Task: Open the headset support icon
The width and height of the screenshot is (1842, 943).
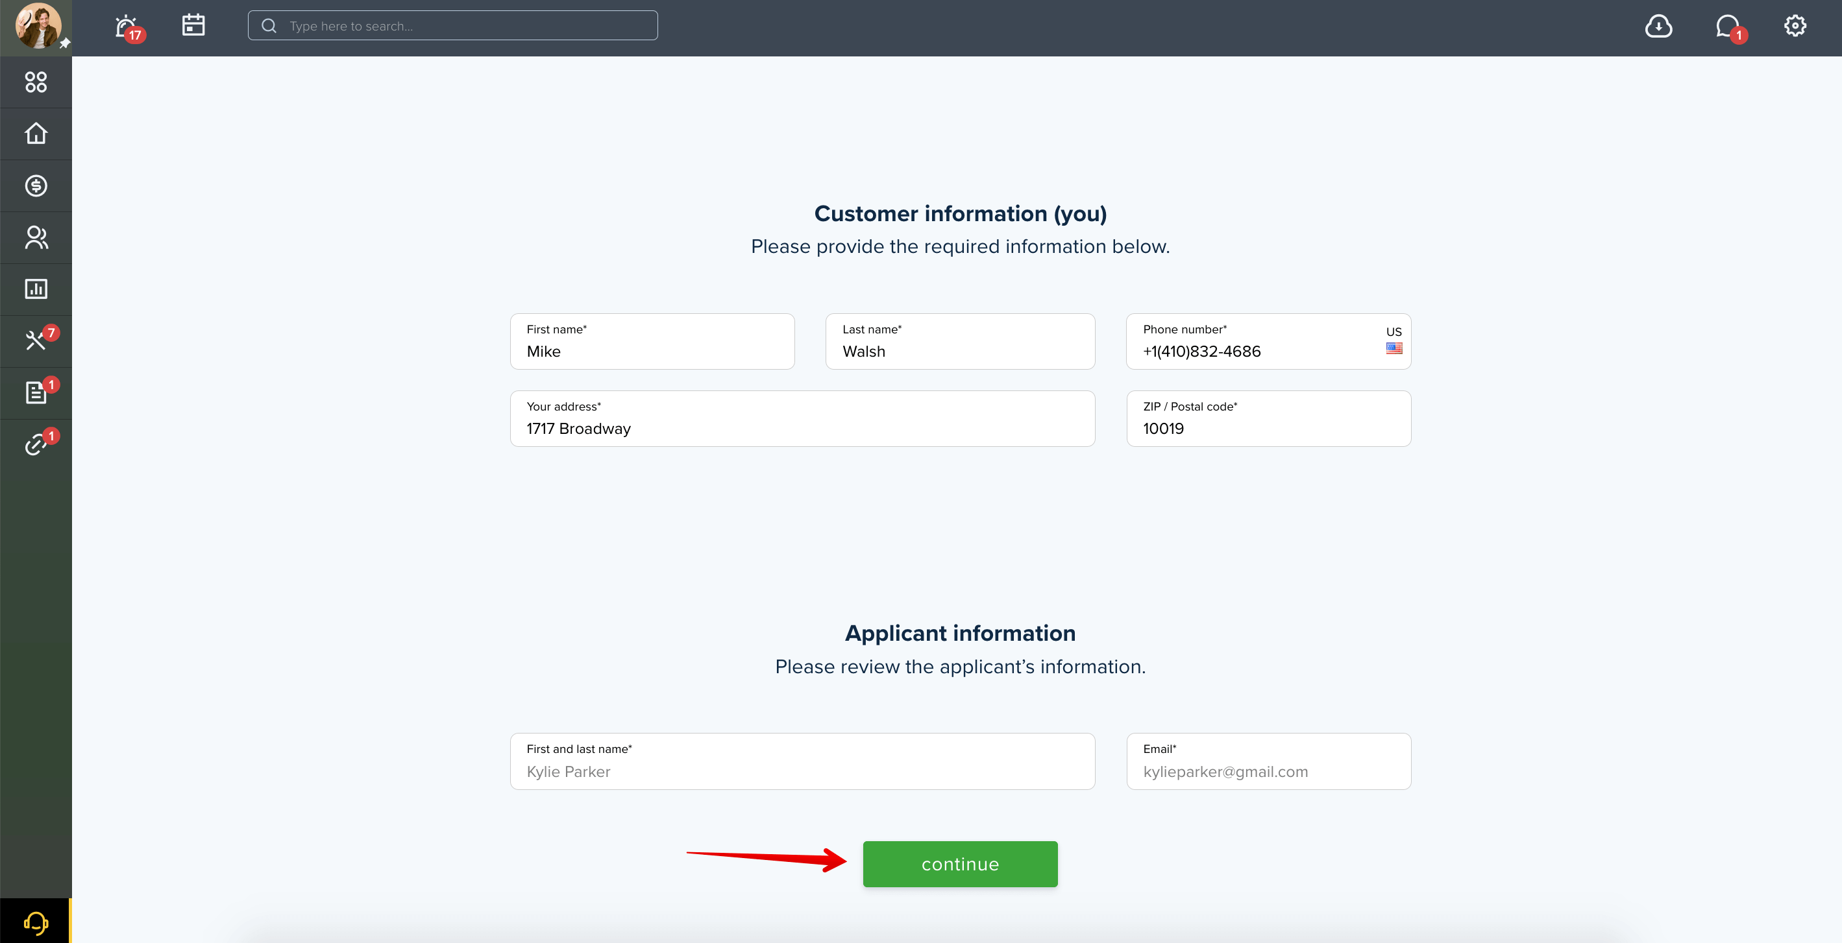Action: point(36,922)
